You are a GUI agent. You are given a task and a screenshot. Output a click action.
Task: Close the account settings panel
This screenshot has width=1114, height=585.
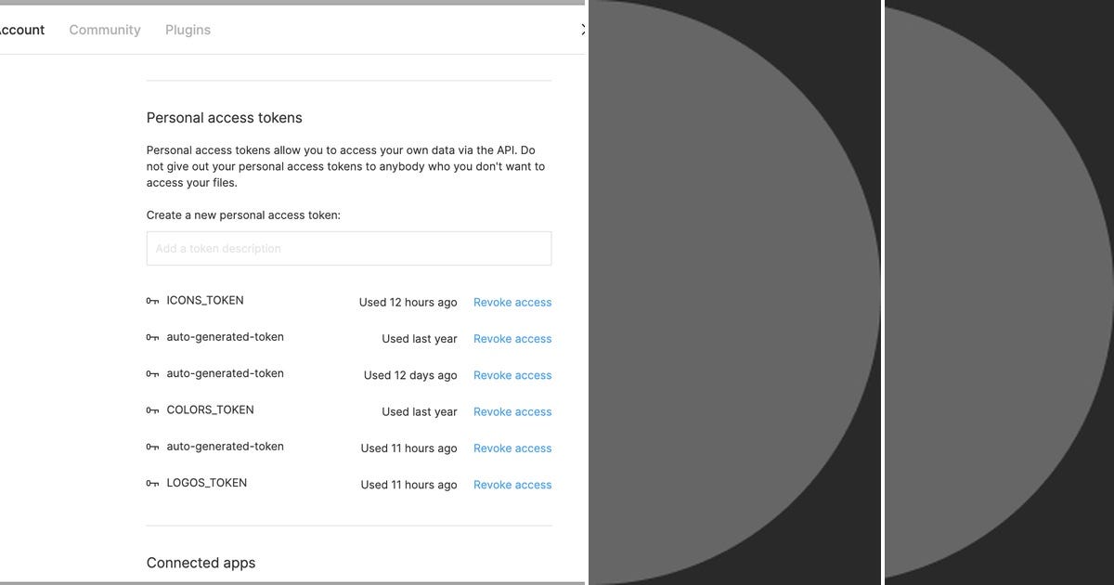point(583,29)
